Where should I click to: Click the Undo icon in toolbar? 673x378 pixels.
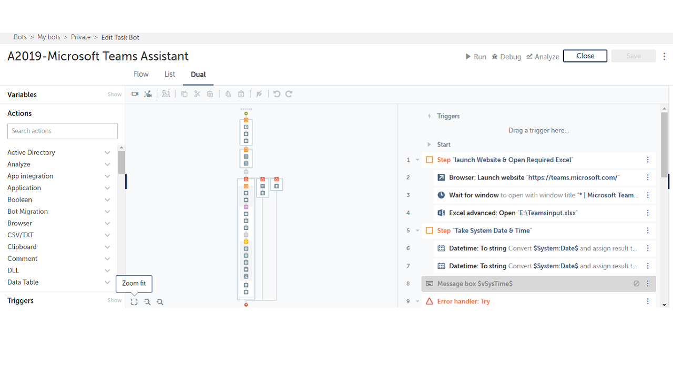[x=277, y=94]
